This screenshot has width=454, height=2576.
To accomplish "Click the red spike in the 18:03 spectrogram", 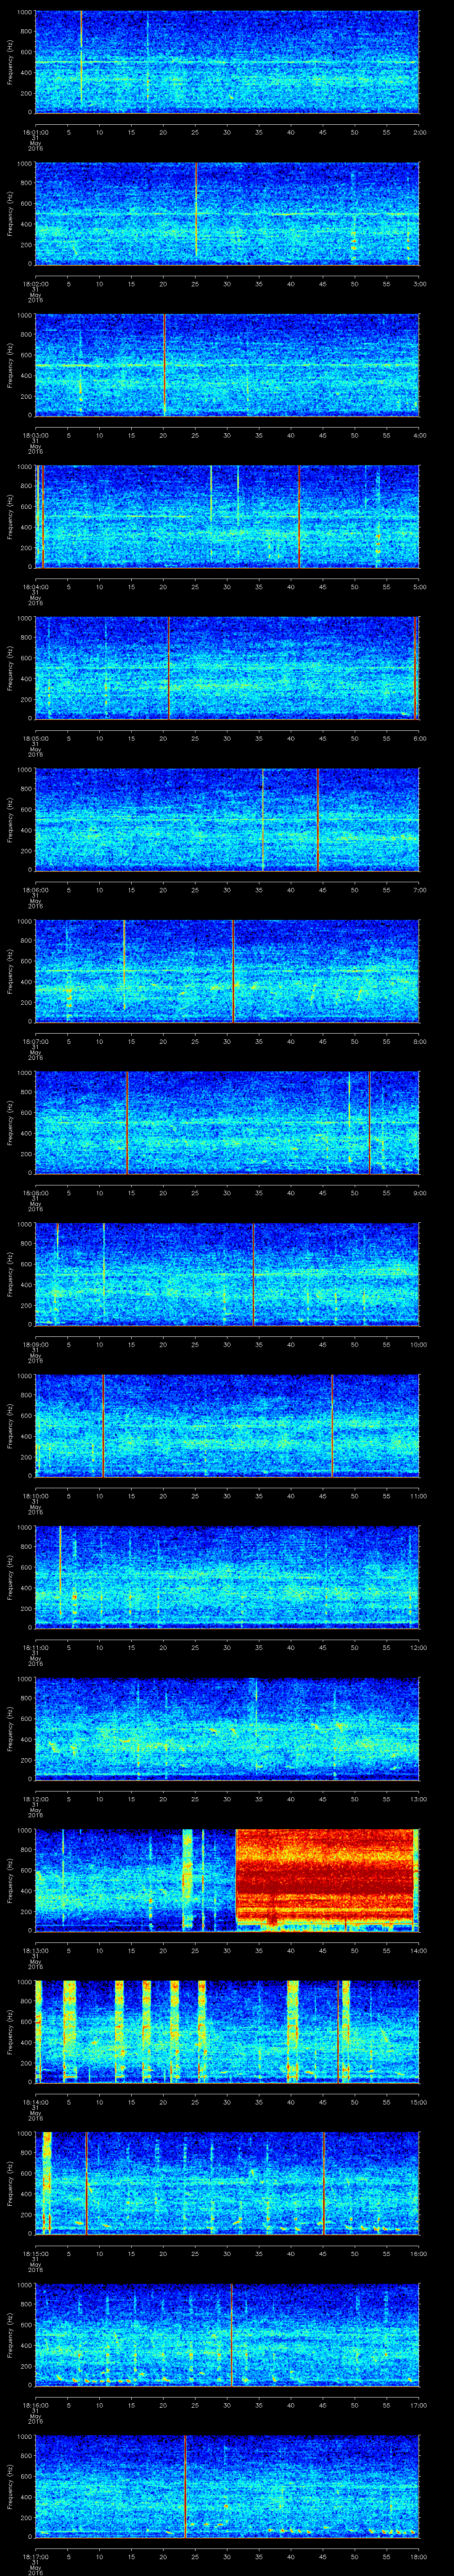I will tap(164, 364).
